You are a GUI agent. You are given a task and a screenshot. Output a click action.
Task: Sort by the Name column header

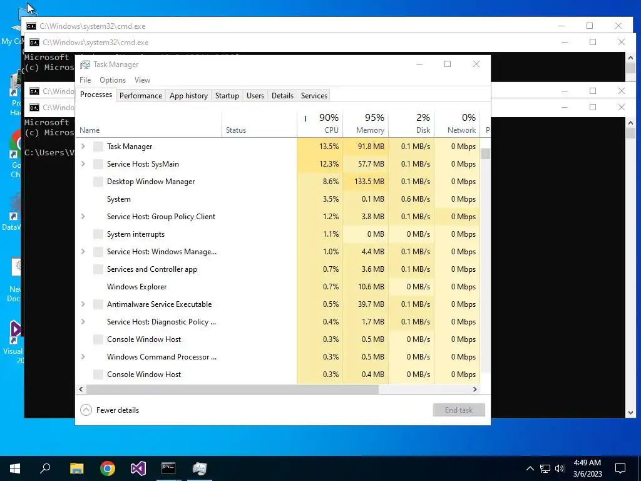(x=149, y=123)
